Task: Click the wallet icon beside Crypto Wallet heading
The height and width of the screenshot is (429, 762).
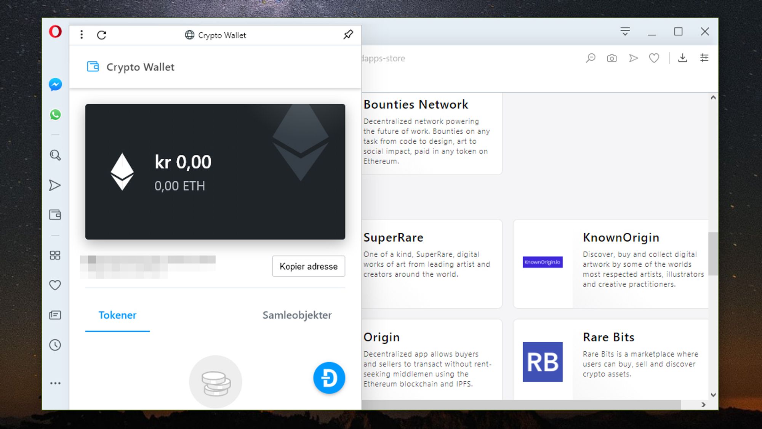Action: click(x=93, y=67)
